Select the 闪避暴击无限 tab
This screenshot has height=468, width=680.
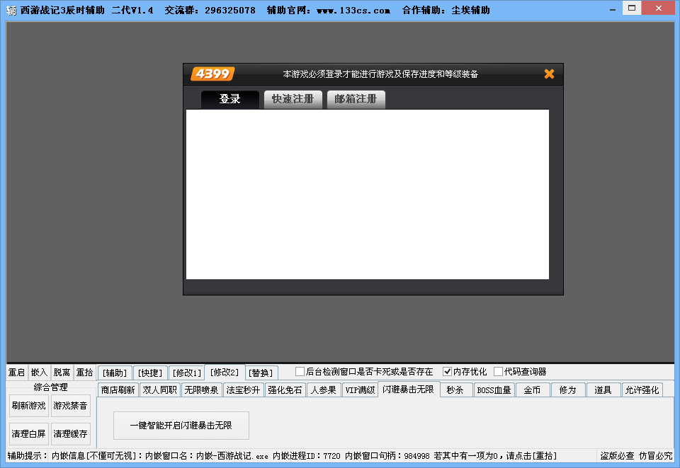pos(409,390)
